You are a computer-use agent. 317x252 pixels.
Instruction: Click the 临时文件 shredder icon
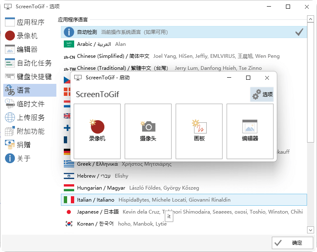(10, 104)
